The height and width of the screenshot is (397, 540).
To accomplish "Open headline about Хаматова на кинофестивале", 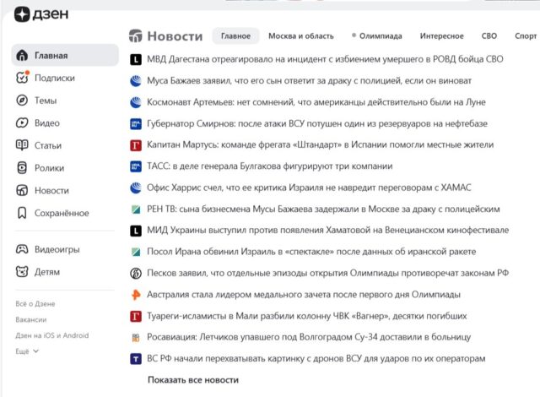I will [x=327, y=231].
